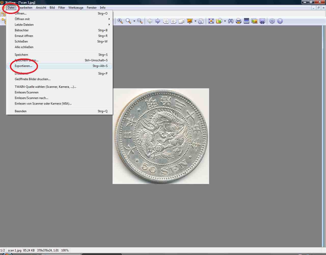
Task: Click the help question mark icon
Action: pyautogui.click(x=280, y=21)
